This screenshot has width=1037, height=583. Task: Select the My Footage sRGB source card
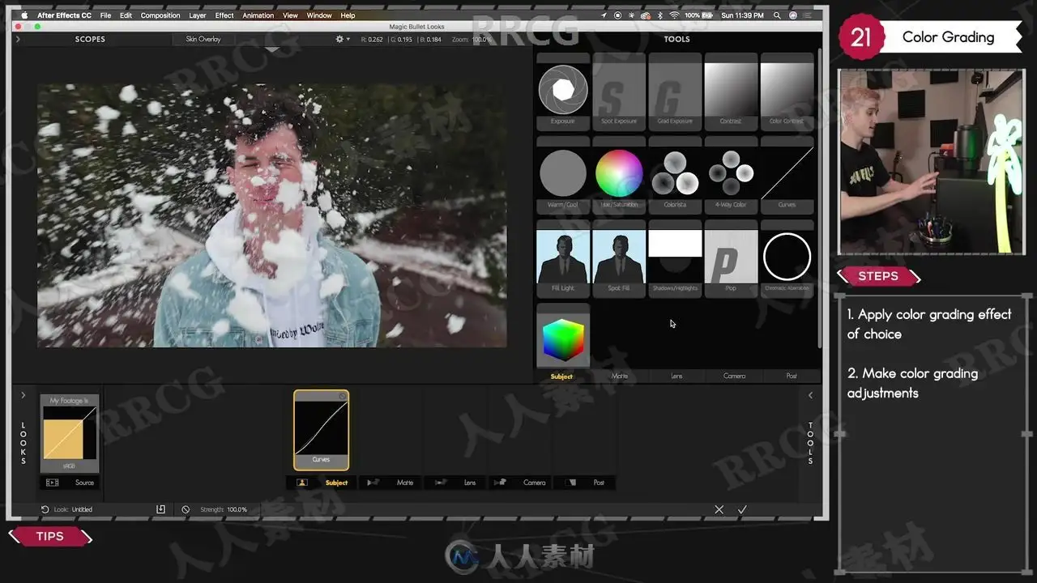tap(70, 433)
